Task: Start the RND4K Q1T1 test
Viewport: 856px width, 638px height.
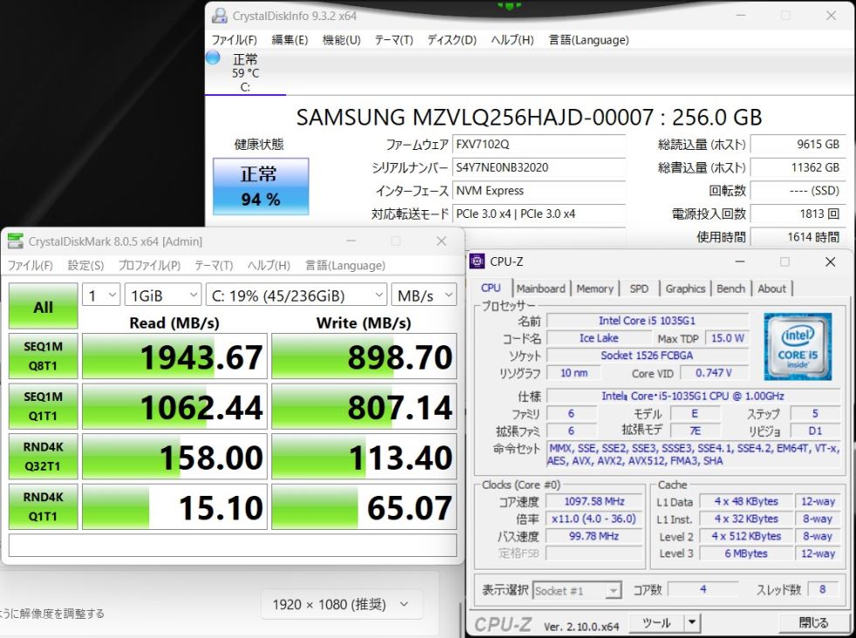Action: (x=43, y=506)
